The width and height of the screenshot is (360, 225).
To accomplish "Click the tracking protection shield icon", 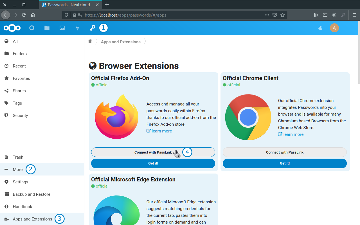I will click(x=66, y=15).
